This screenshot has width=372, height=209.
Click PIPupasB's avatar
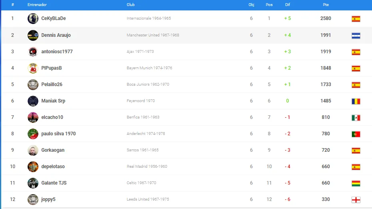click(33, 68)
